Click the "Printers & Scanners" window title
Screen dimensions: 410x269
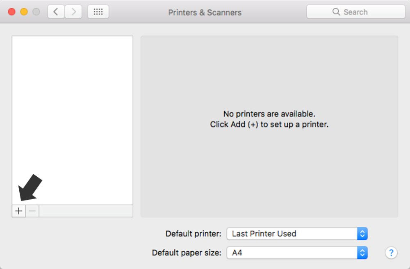[205, 12]
